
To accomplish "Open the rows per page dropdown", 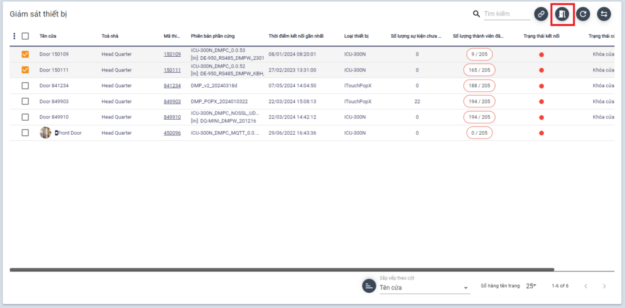I will pyautogui.click(x=531, y=286).
